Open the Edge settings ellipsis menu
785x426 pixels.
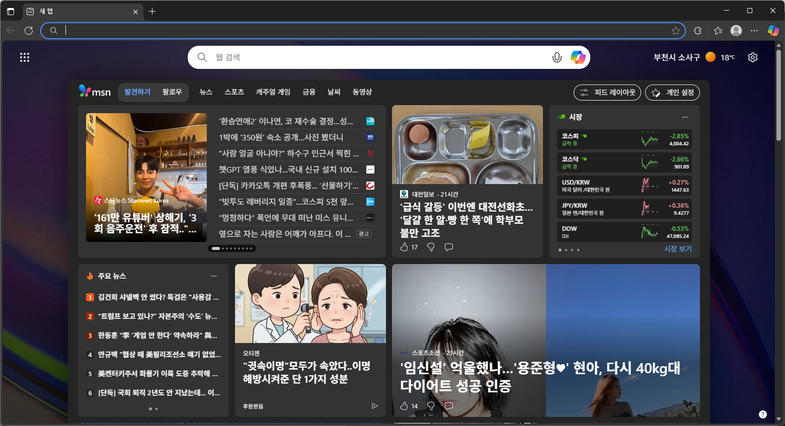(x=754, y=31)
